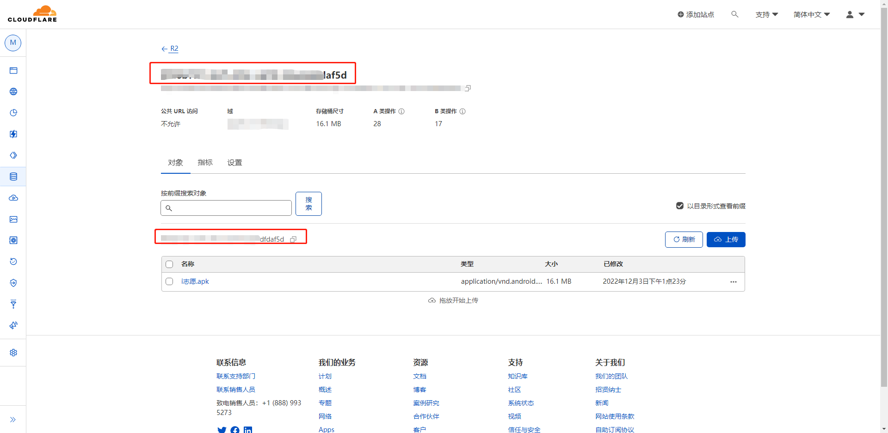Open the account avatar M in sidebar
The height and width of the screenshot is (433, 888).
pyautogui.click(x=13, y=43)
